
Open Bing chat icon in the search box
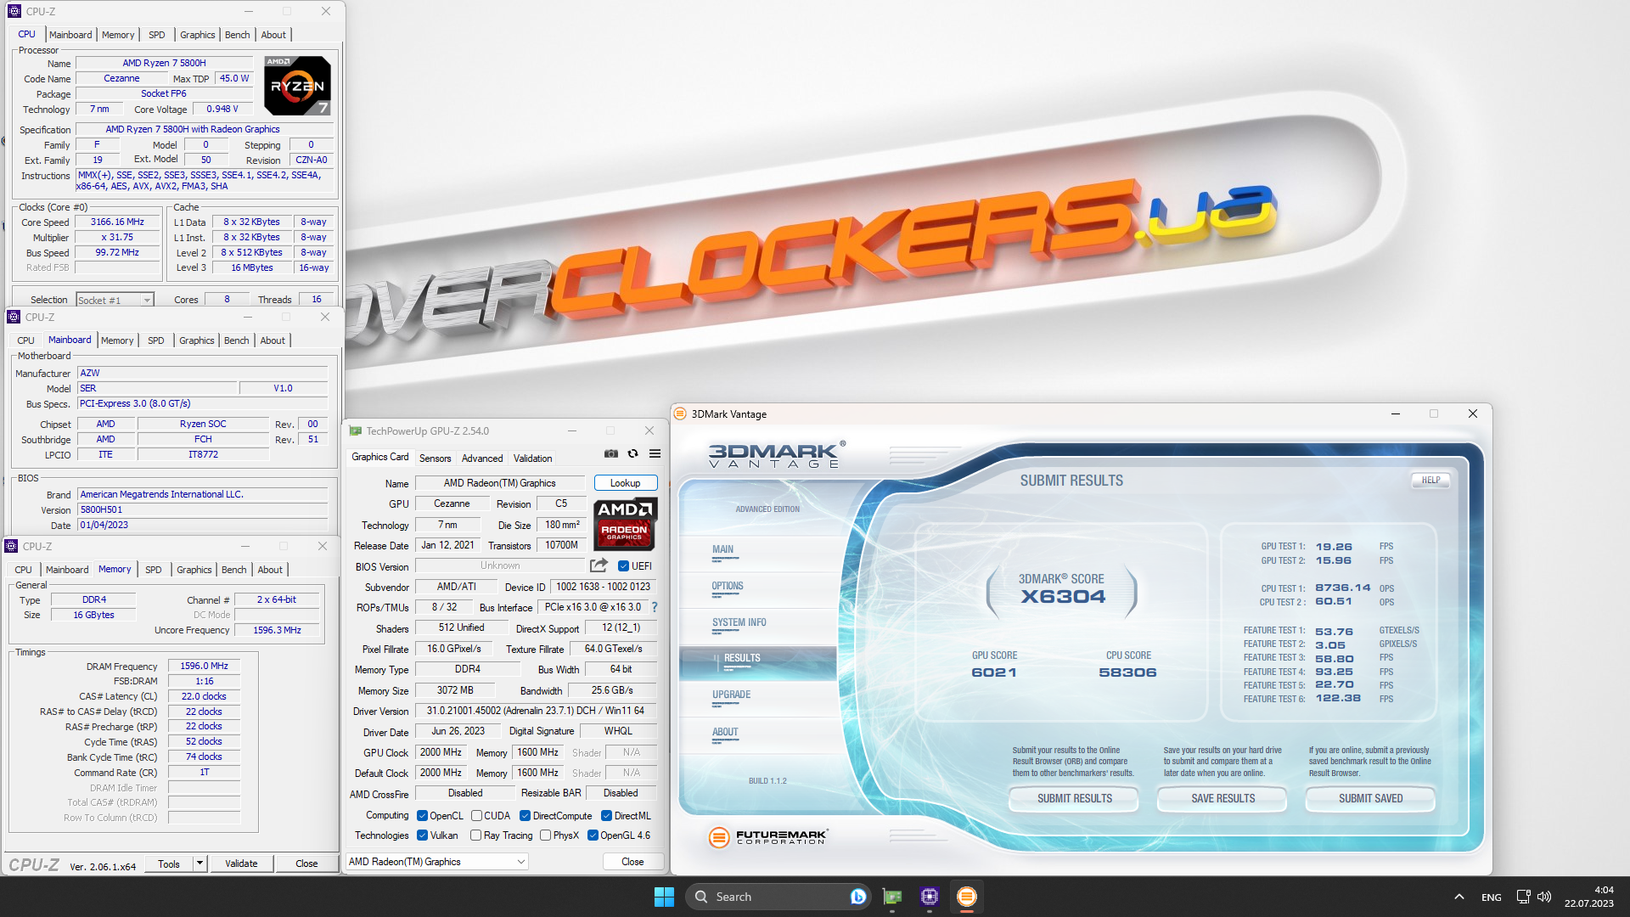pyautogui.click(x=857, y=897)
